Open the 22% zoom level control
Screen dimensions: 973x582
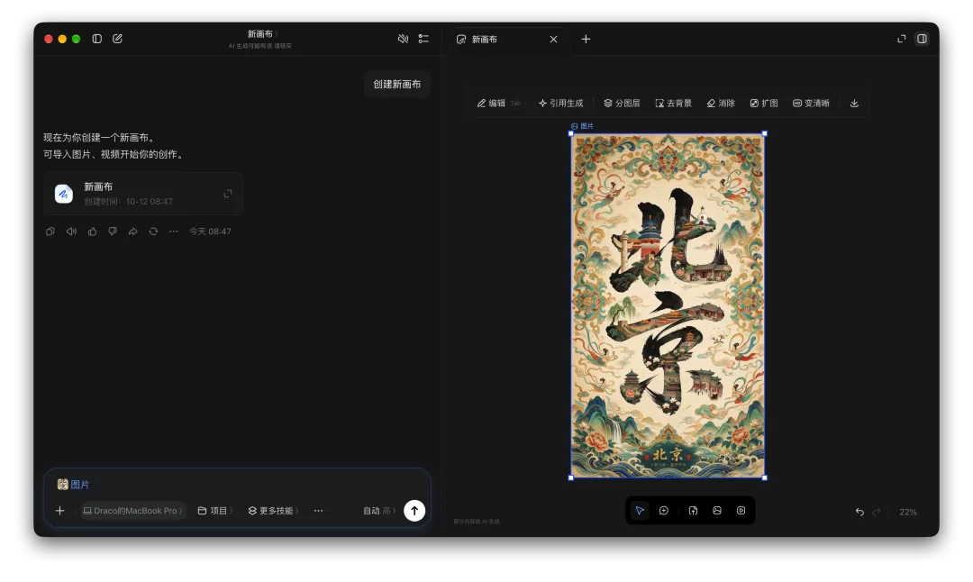908,512
